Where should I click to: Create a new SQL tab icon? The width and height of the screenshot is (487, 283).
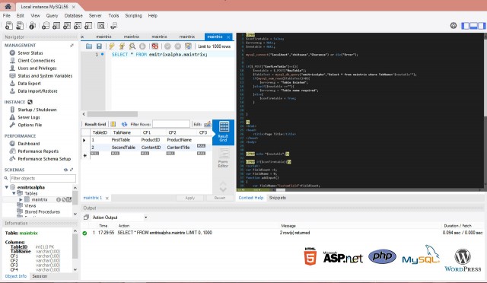[x=9, y=26]
